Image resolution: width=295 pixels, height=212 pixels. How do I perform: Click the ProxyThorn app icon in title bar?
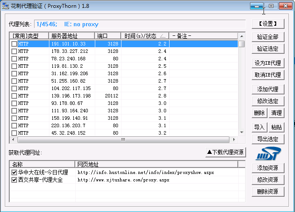pyautogui.click(x=5, y=6)
